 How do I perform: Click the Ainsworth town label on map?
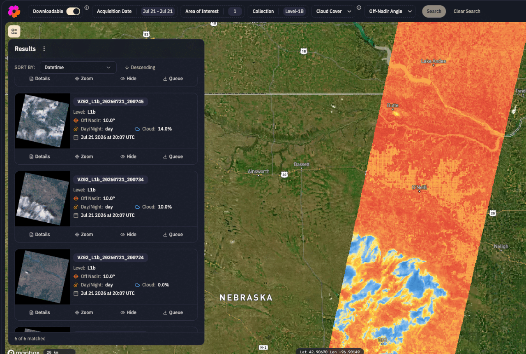click(258, 171)
